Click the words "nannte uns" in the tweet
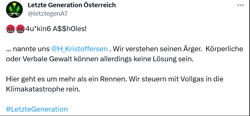 pyautogui.click(x=31, y=49)
